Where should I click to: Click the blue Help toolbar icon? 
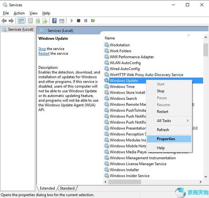pyautogui.click(x=54, y=21)
